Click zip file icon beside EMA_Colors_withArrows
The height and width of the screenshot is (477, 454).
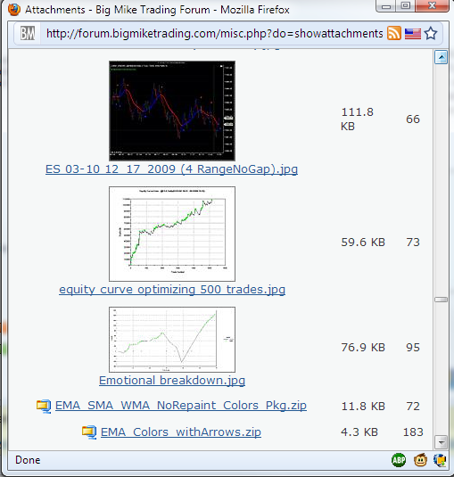point(89,432)
